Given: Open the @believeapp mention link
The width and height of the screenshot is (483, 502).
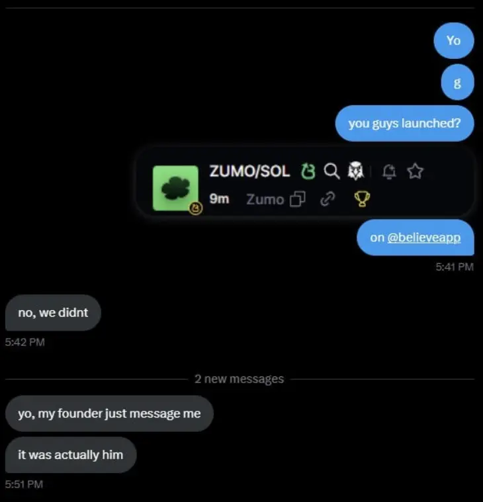Looking at the screenshot, I should click(x=423, y=237).
